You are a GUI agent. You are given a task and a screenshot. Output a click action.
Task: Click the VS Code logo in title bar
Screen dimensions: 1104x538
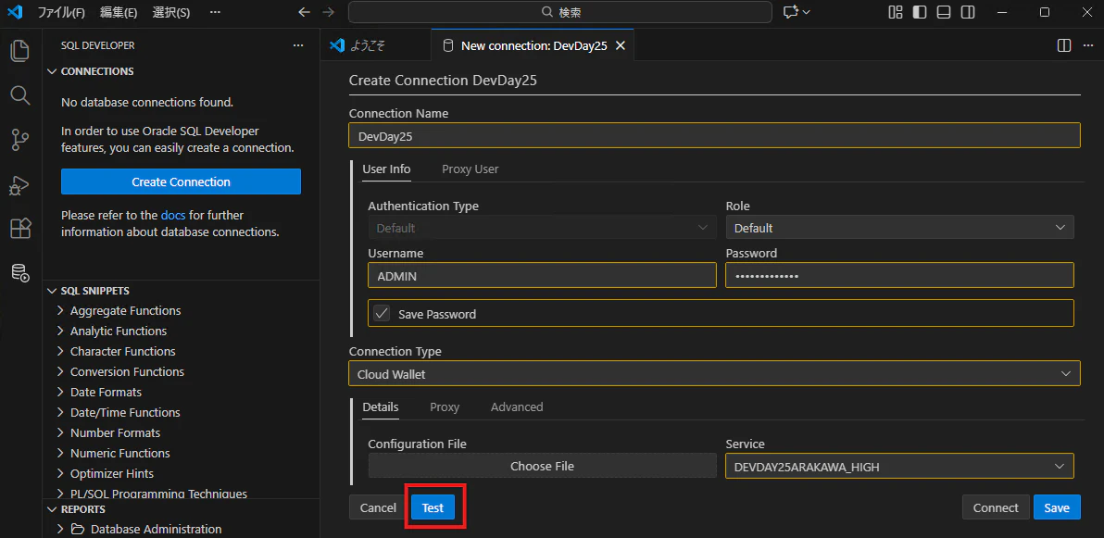[x=16, y=12]
